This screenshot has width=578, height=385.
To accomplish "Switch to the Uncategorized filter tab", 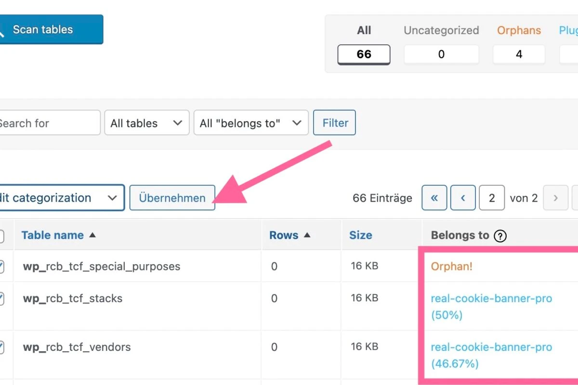I will coord(441,30).
